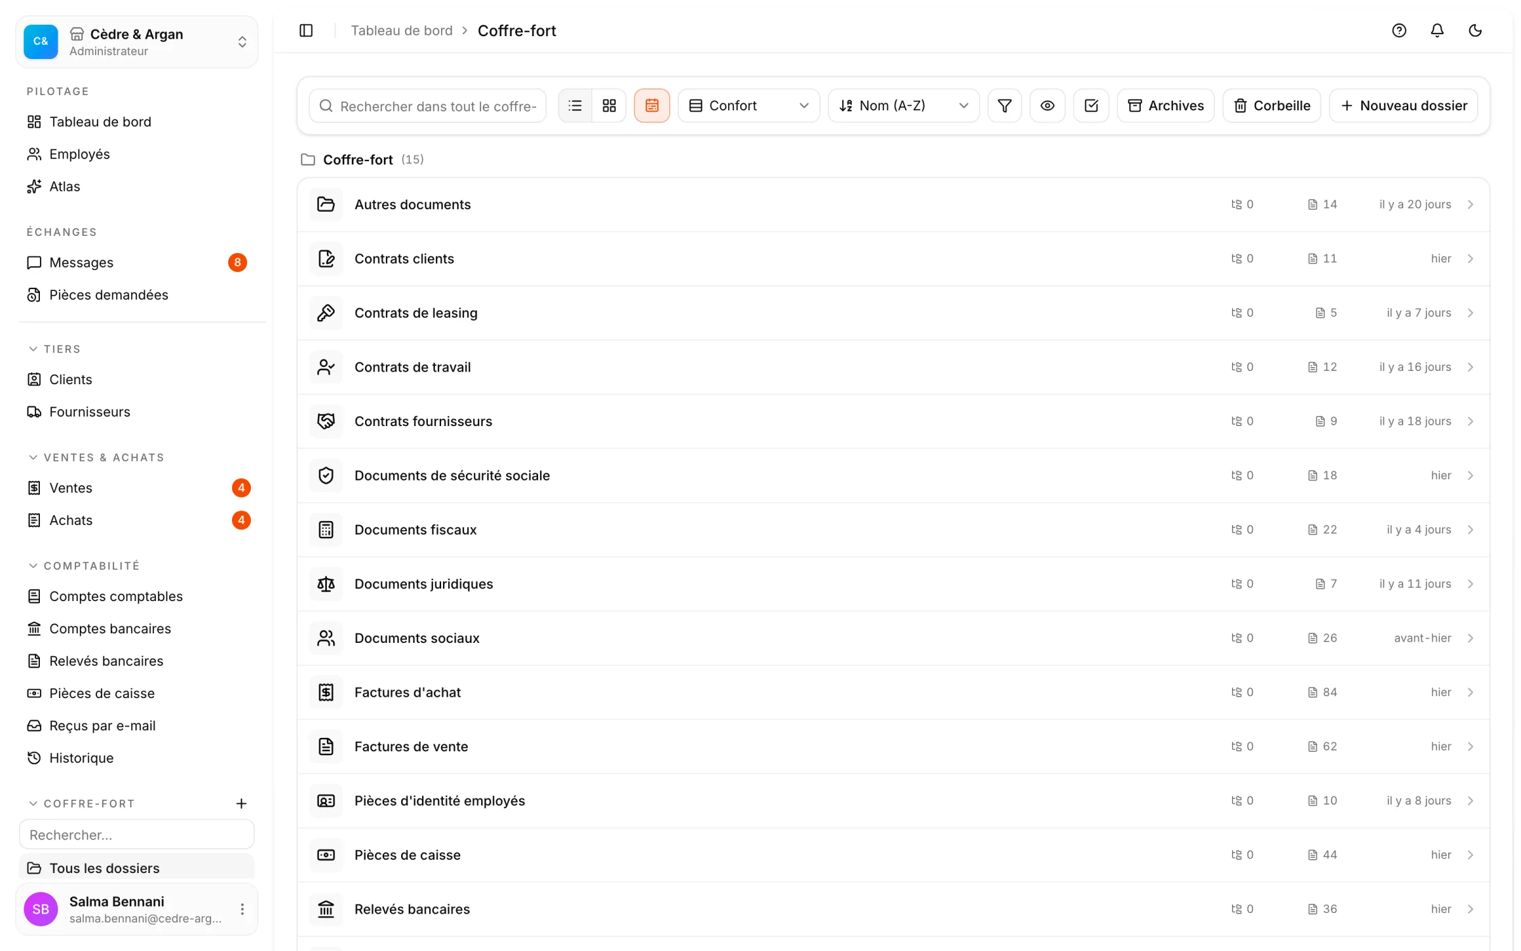1521x951 pixels.
Task: Click the Historique clock icon
Action: click(34, 758)
